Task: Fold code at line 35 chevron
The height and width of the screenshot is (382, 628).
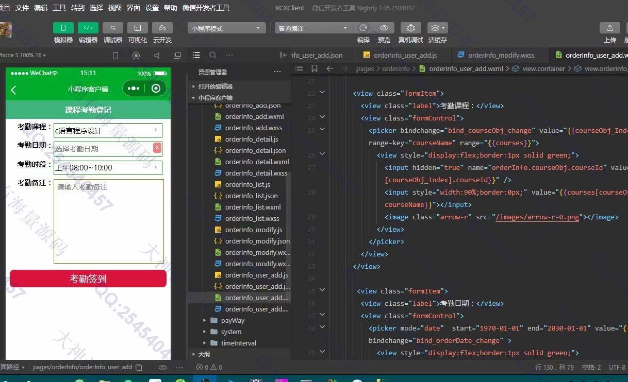Action: tap(322, 290)
